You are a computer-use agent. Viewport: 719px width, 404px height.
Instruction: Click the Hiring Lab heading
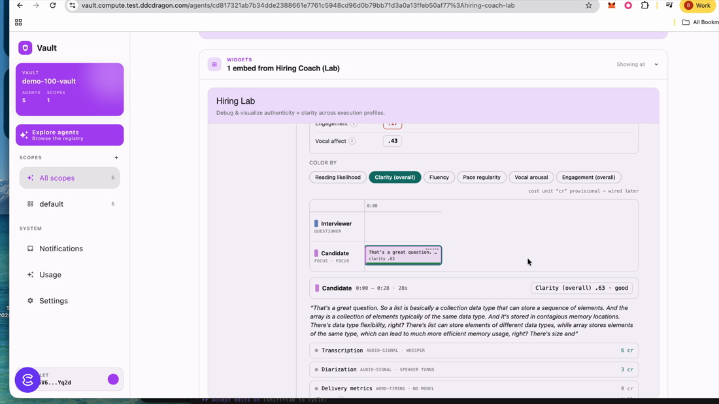pos(236,101)
